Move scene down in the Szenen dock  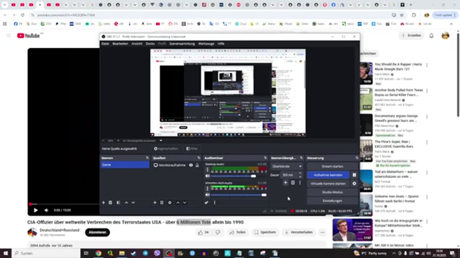pyautogui.click(x=133, y=202)
